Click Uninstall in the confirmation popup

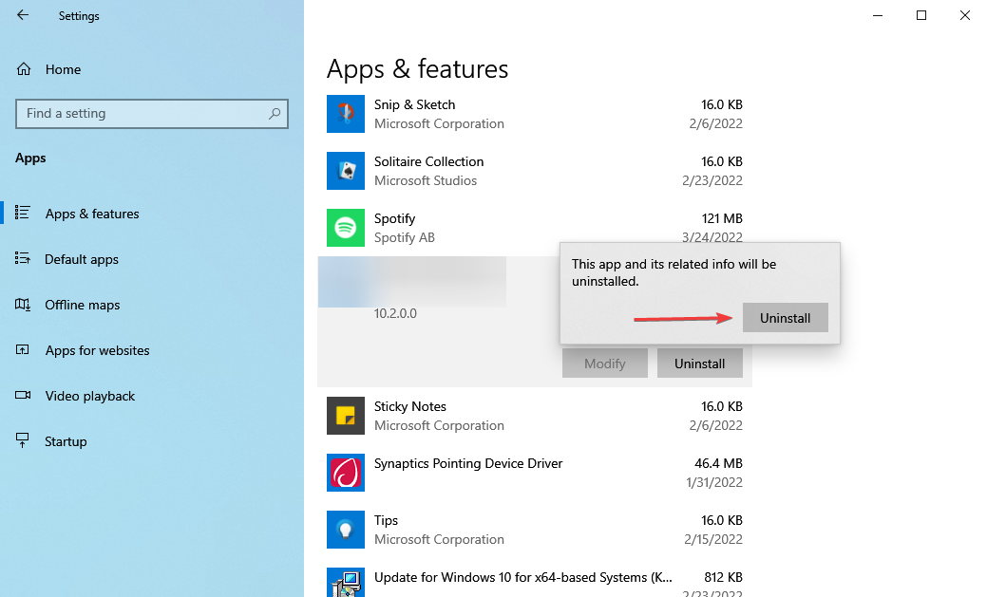785,317
